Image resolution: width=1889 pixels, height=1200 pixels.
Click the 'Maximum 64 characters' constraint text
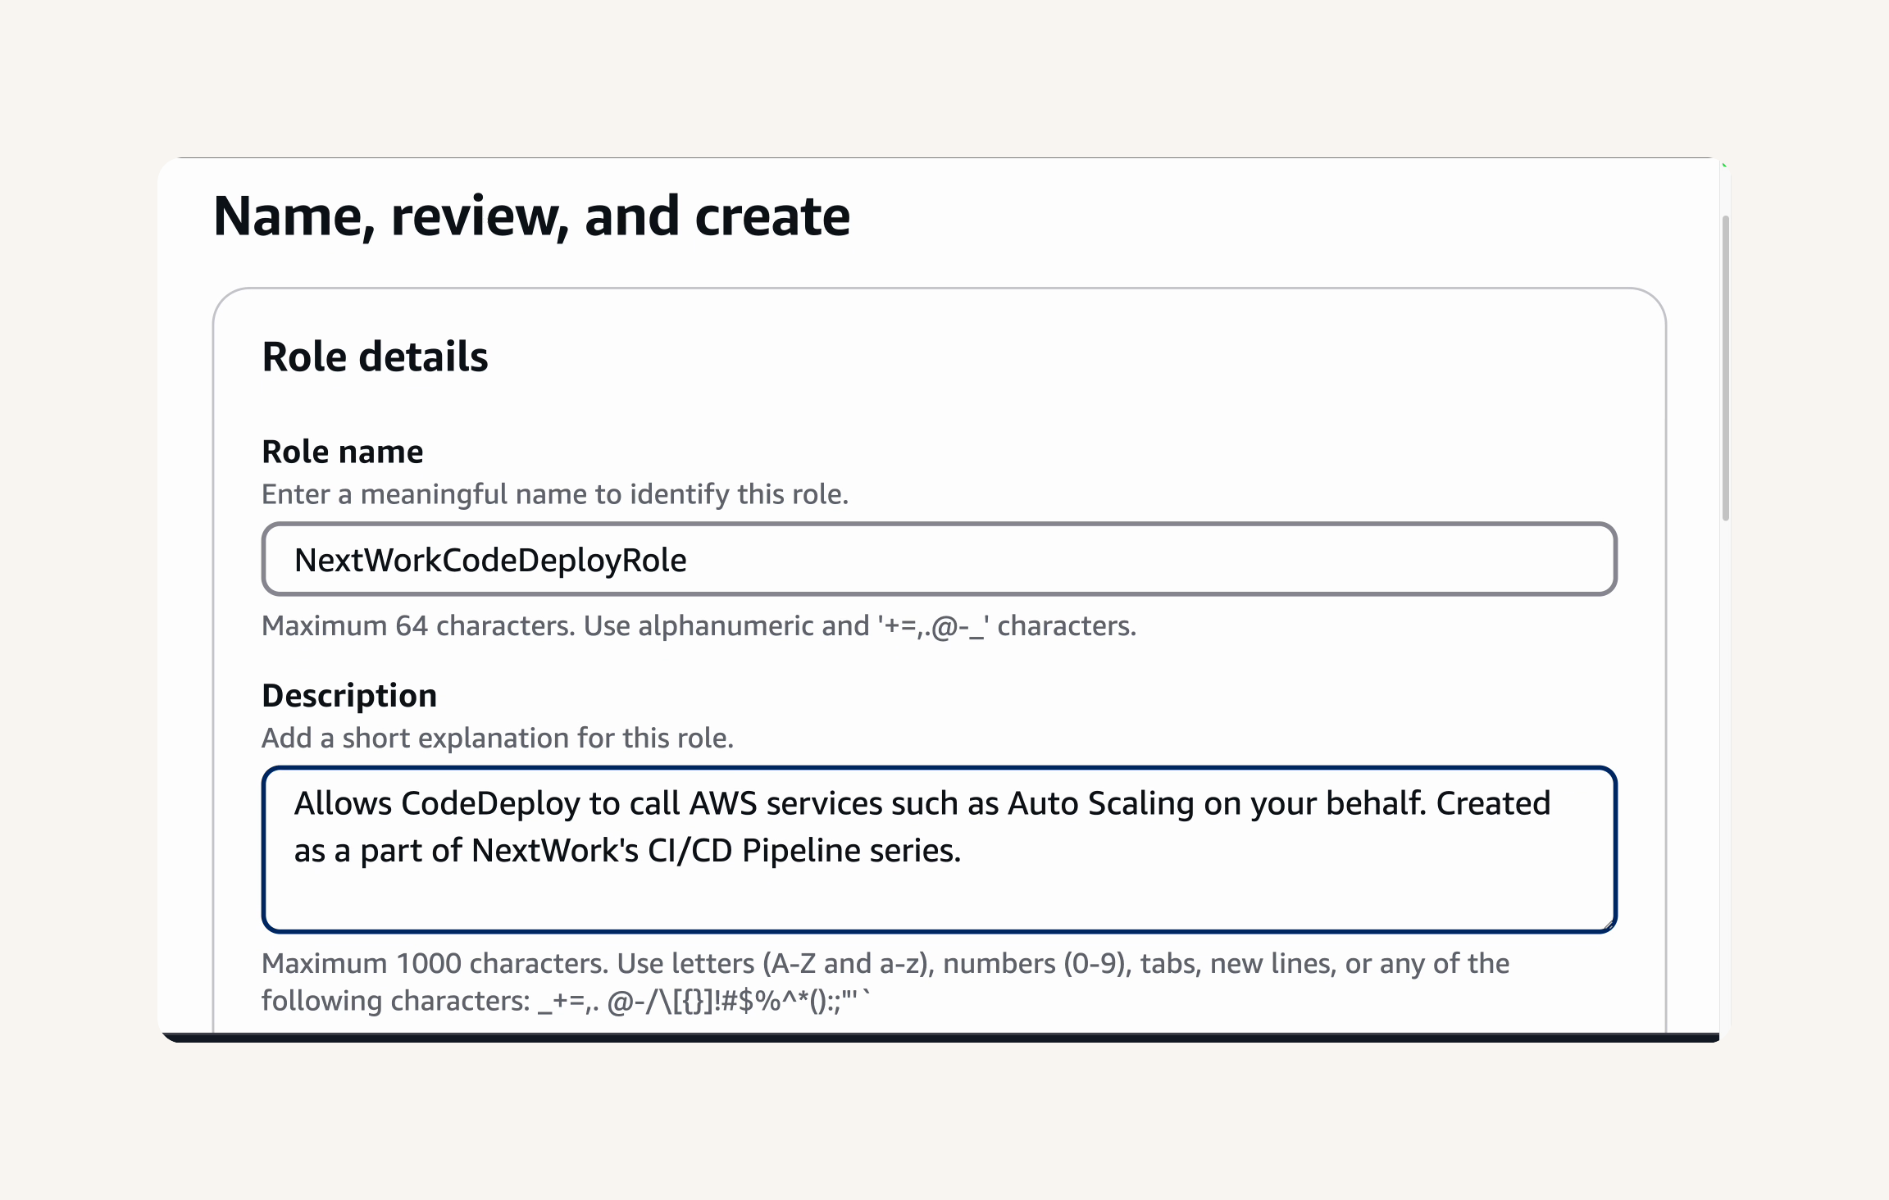pos(699,626)
